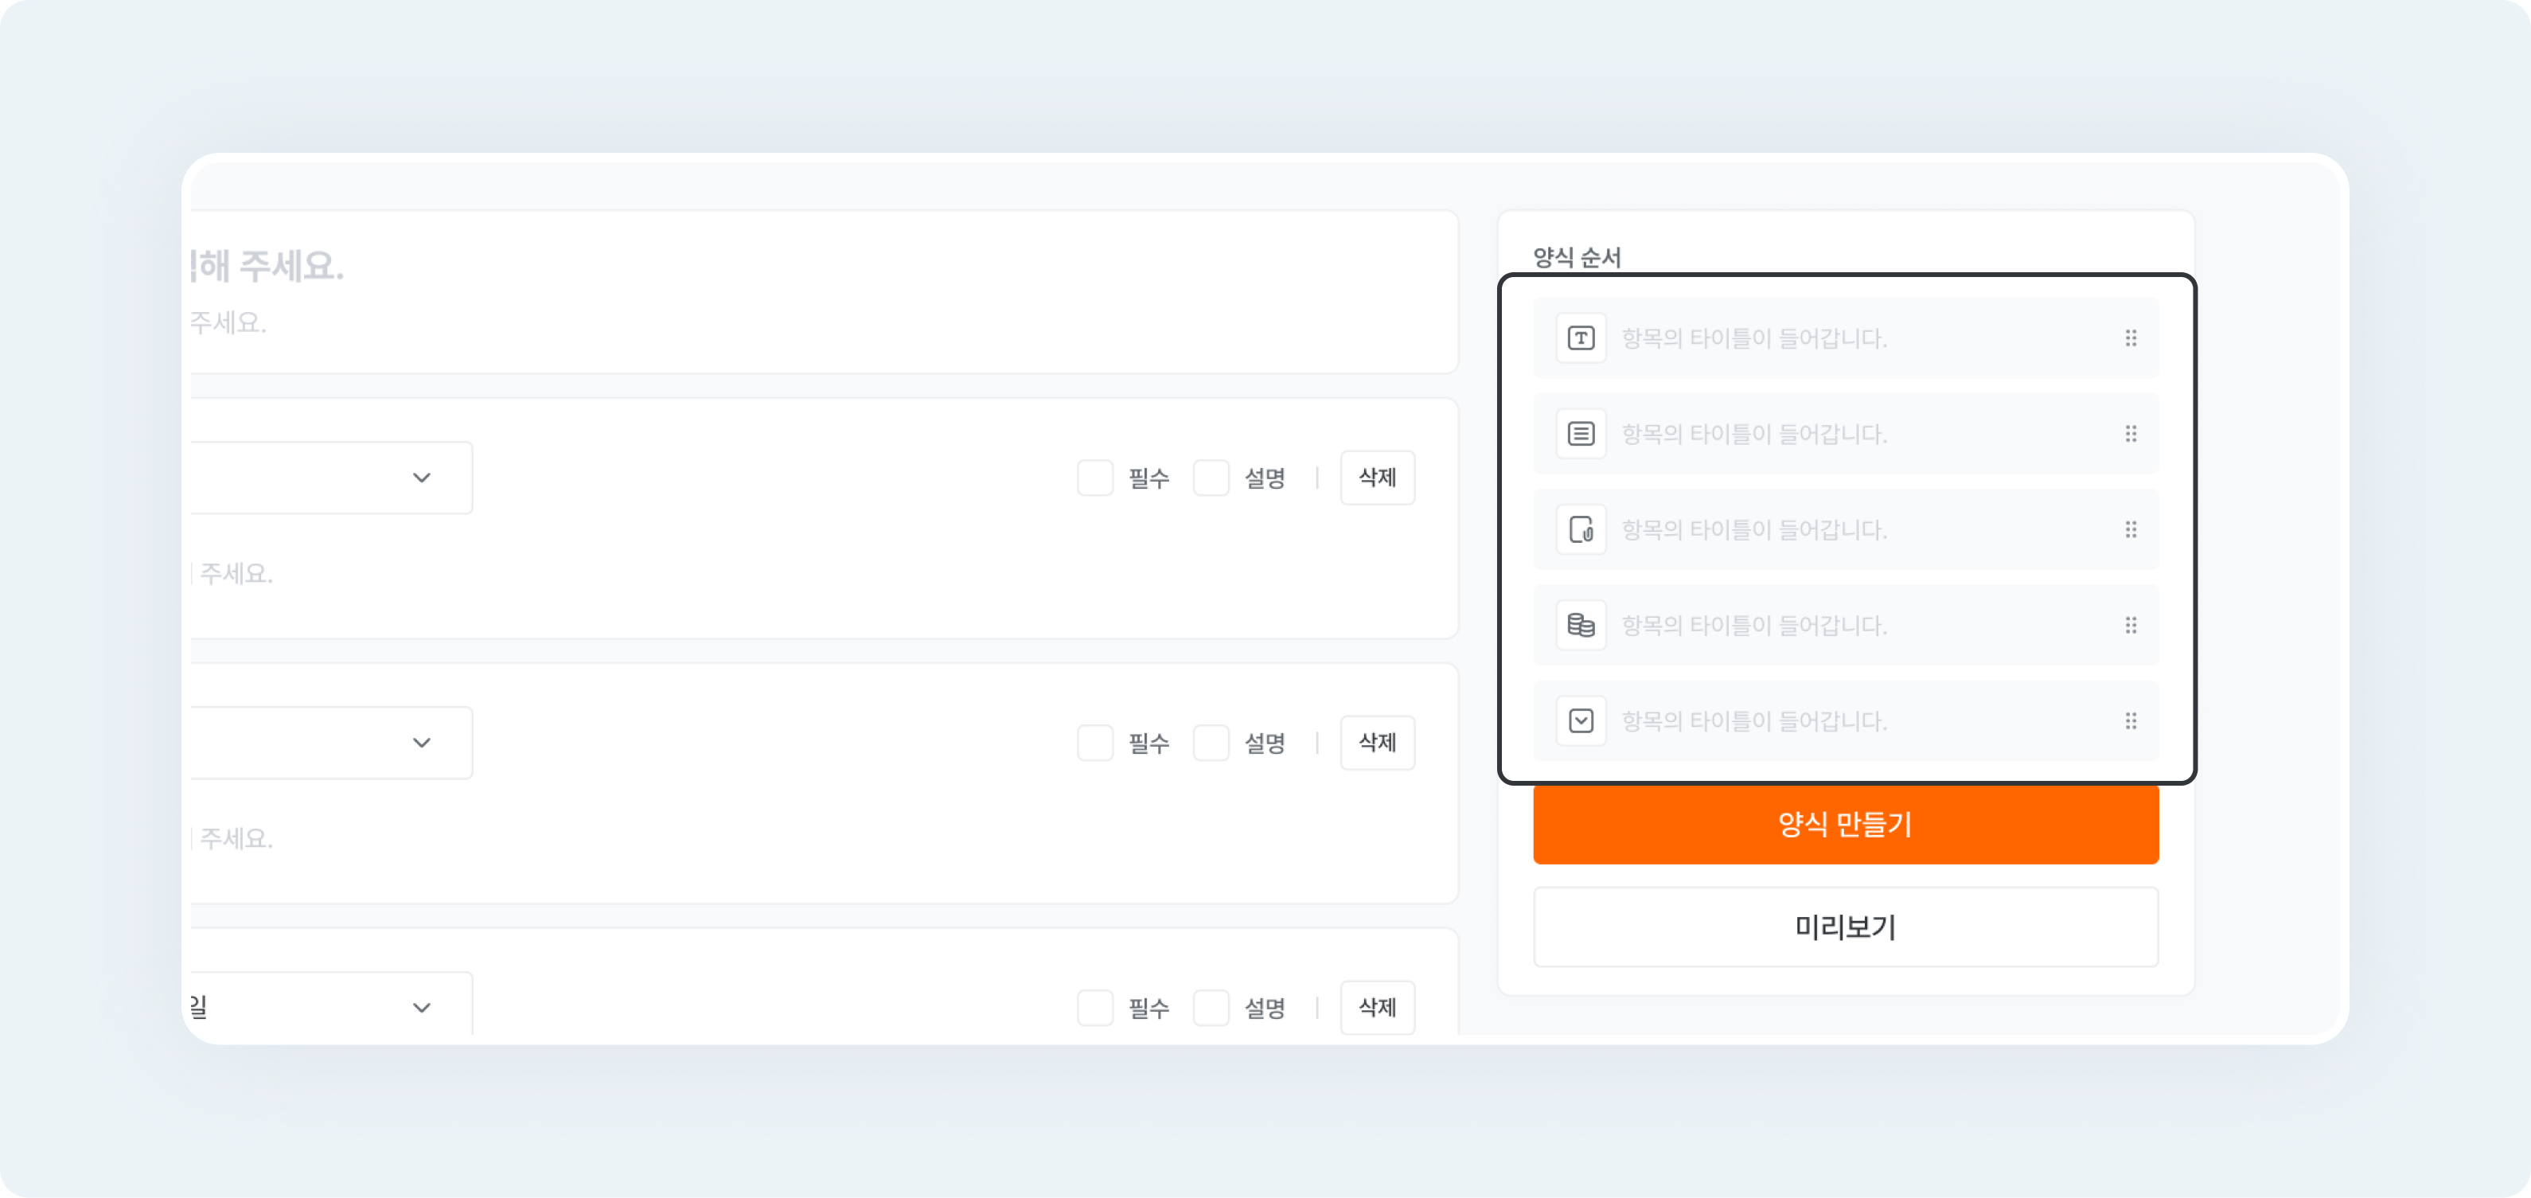
Task: Click the paragraph item icon in 양식 순서
Action: pos(1582,433)
